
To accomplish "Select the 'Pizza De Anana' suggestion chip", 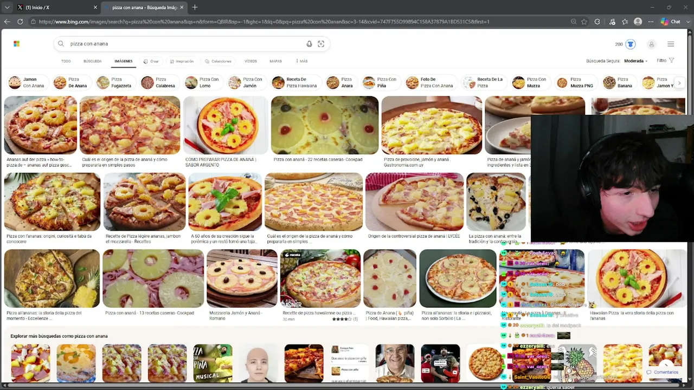I will click(71, 82).
